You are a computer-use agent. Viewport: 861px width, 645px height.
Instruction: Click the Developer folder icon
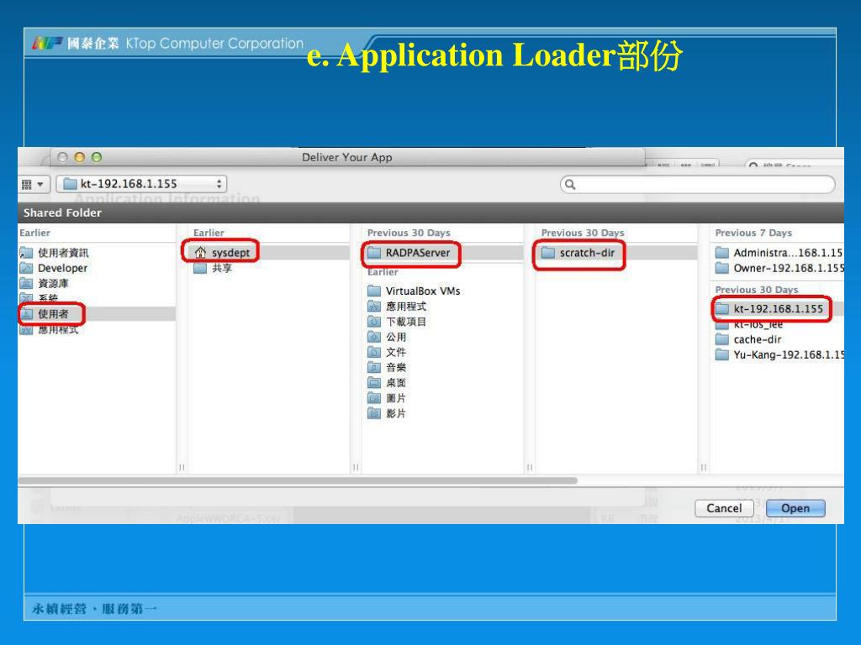click(26, 268)
